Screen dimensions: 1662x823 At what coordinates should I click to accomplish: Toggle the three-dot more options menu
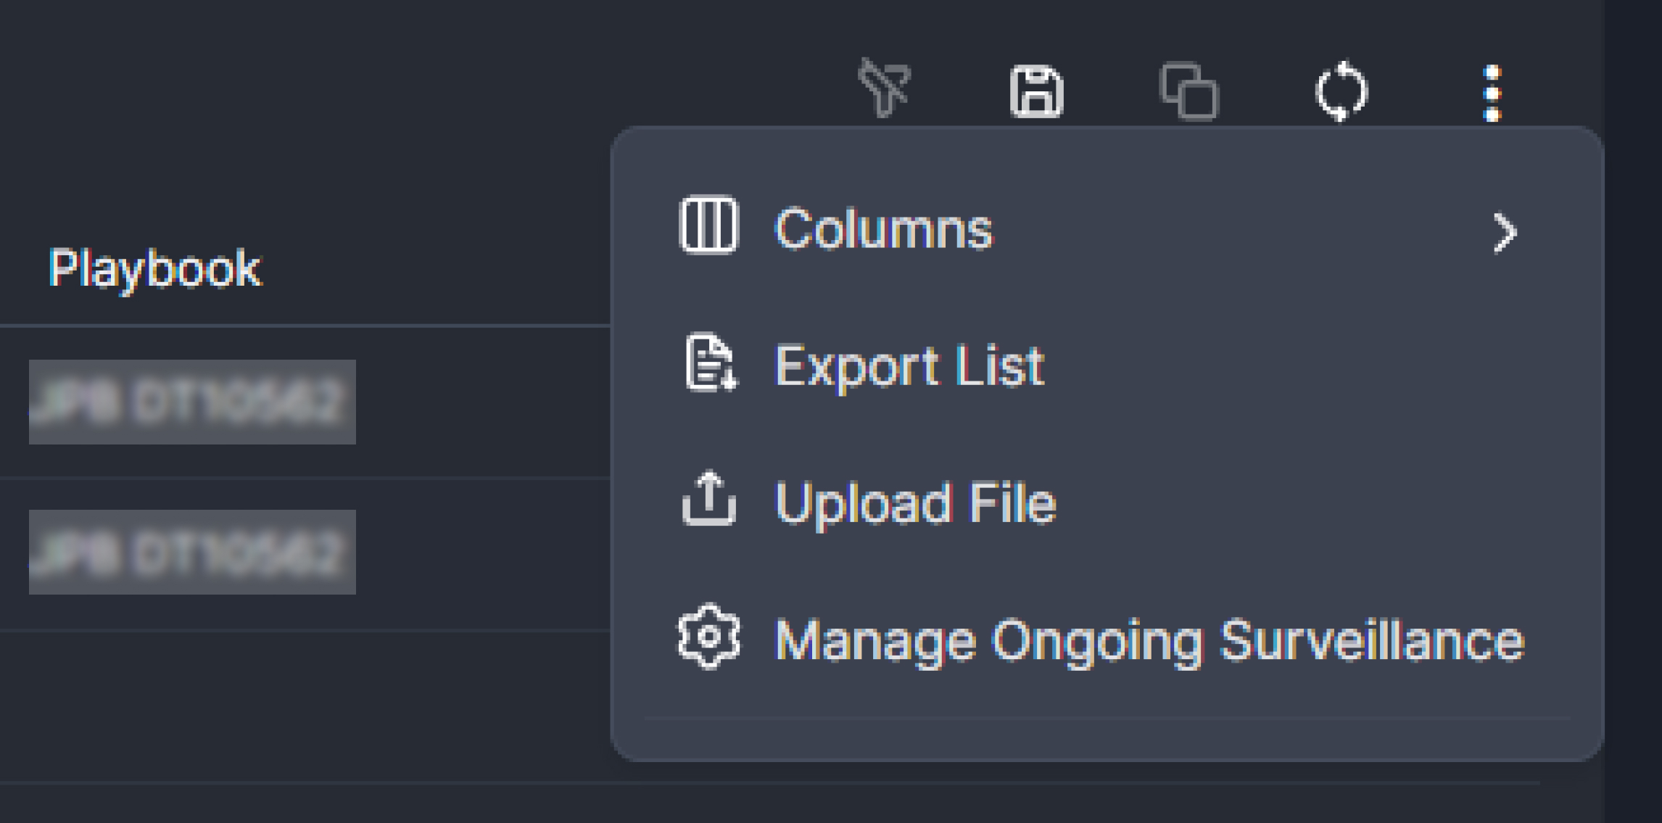click(1492, 94)
